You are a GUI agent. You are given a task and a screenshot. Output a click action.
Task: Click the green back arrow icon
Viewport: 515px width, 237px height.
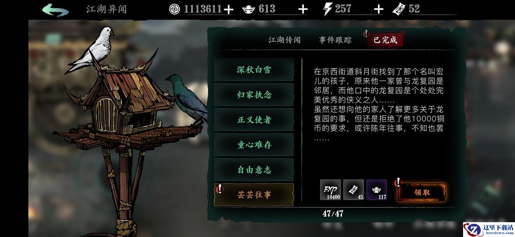tap(55, 10)
